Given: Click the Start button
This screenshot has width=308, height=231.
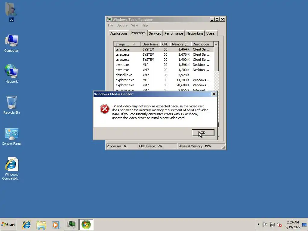Looking at the screenshot, I should pyautogui.click(x=8, y=224).
